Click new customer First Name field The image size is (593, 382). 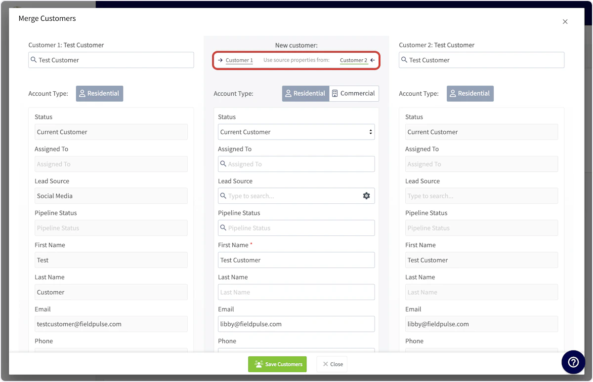296,260
